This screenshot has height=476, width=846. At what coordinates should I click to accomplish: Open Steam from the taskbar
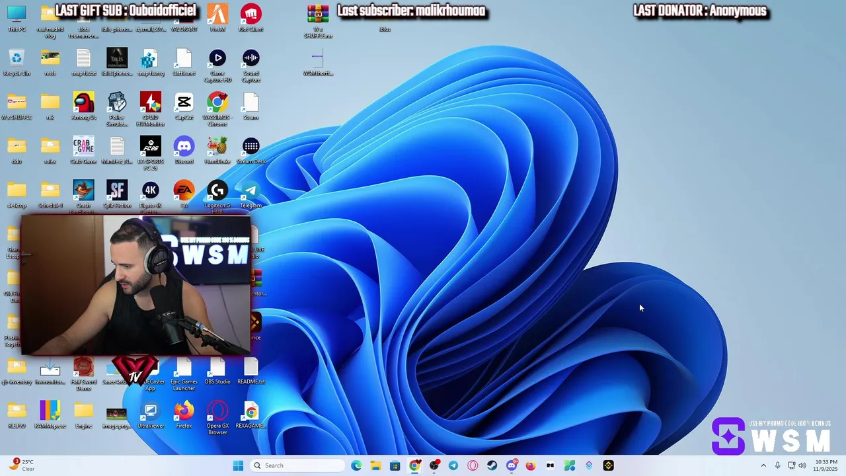coord(492,465)
